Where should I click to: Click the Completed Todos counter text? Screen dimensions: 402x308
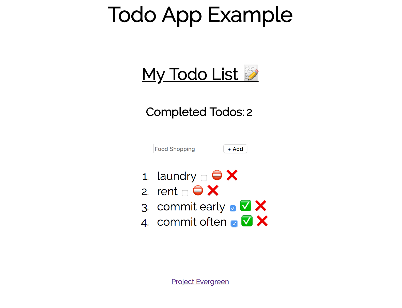(199, 112)
